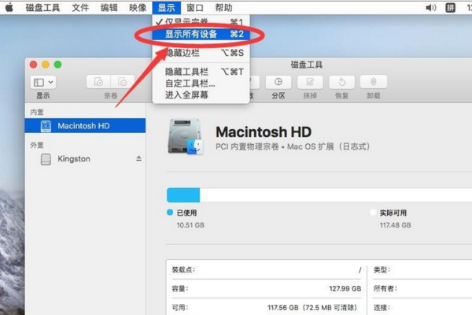The image size is (472, 315).
Task: Choose 进入全屏幕 from the menu
Action: (x=201, y=95)
